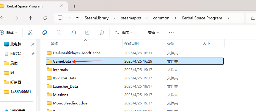Navigate to SteamLibrary in the address bar
Viewport: 256px width, 111px height.
[x=97, y=18]
